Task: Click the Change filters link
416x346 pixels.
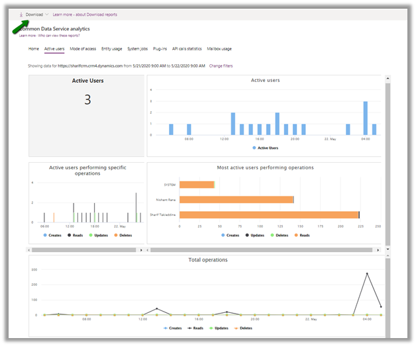Action: [x=221, y=66]
